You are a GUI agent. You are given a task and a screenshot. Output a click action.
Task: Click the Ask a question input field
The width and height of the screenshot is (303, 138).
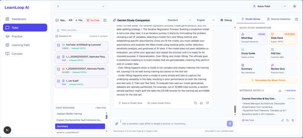(x=173, y=123)
